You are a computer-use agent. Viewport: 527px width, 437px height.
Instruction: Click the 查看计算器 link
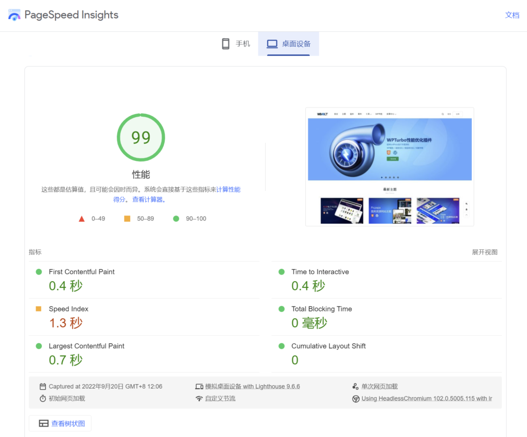[148, 199]
